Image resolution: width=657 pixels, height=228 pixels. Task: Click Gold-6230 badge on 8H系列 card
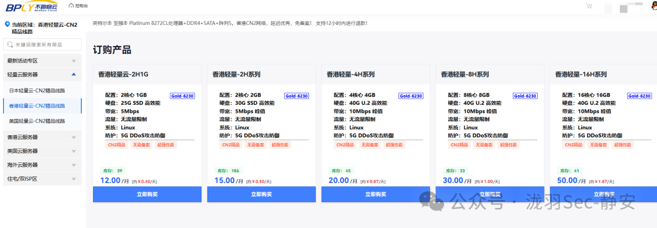[525, 96]
